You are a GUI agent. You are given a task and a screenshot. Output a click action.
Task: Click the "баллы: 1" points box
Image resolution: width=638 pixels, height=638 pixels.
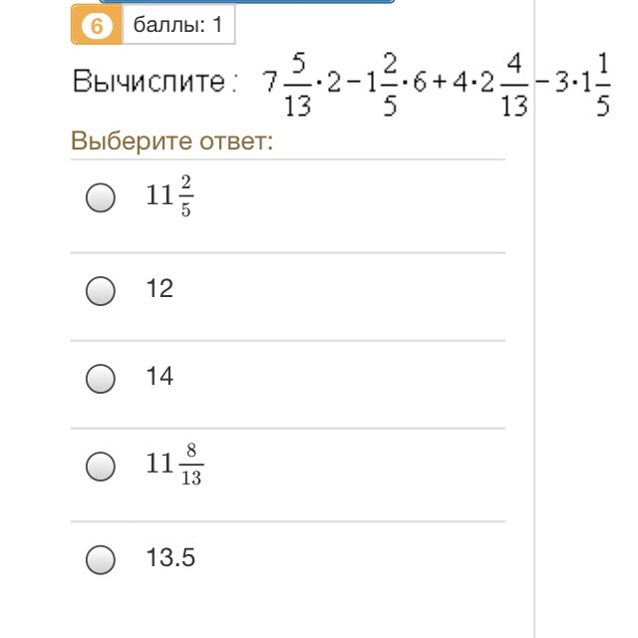[178, 26]
